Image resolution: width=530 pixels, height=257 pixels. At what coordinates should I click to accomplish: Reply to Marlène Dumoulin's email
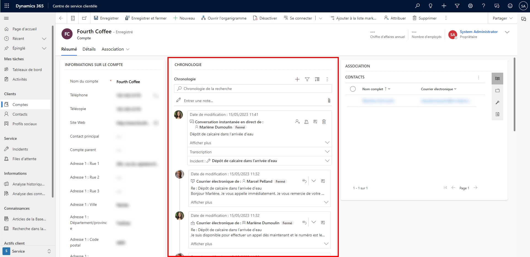click(x=304, y=222)
